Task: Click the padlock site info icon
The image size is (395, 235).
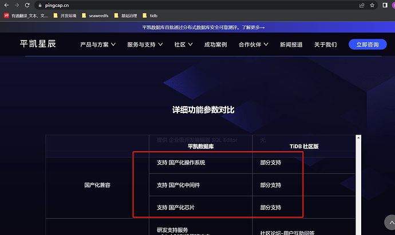Action: tap(40, 5)
